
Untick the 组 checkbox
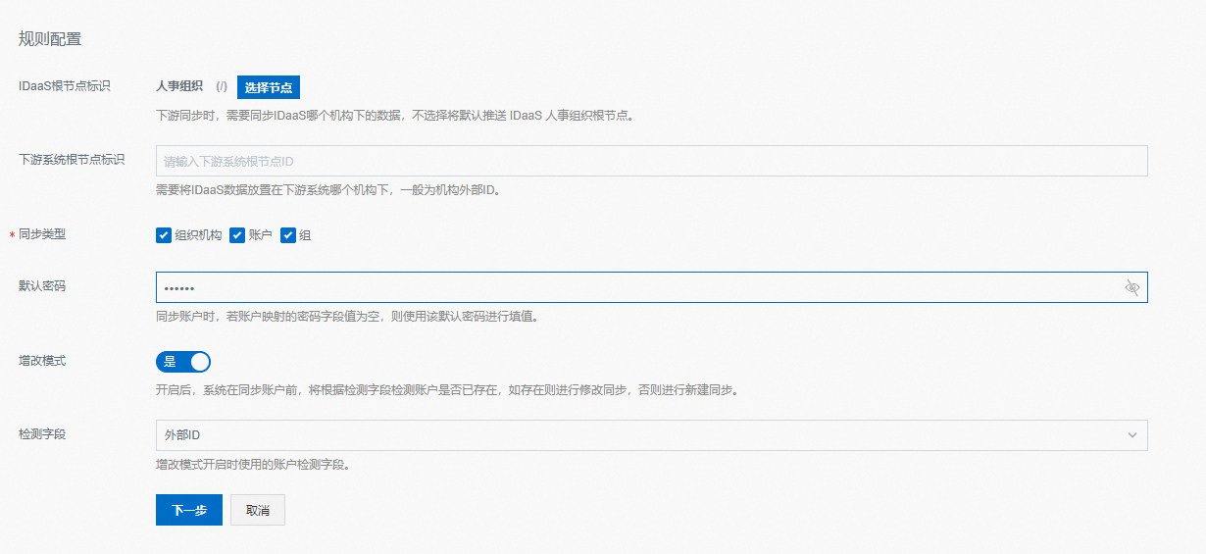(288, 235)
